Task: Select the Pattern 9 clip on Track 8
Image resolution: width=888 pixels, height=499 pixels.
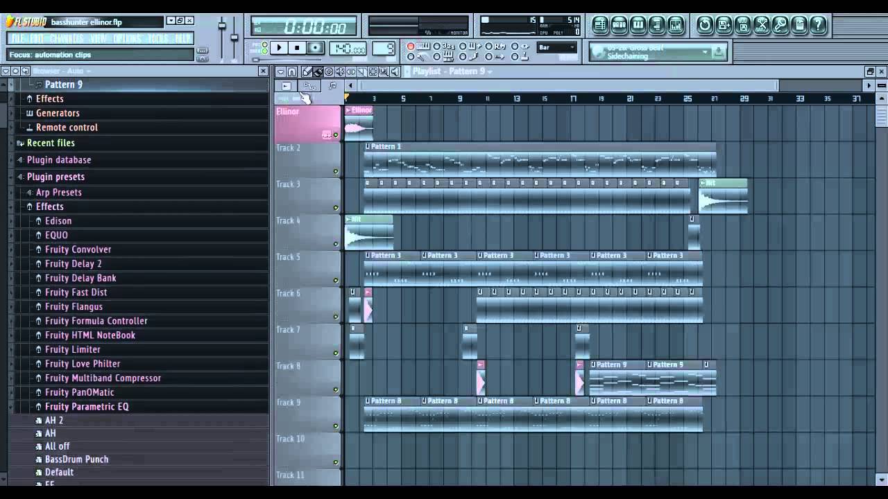Action: 617,378
